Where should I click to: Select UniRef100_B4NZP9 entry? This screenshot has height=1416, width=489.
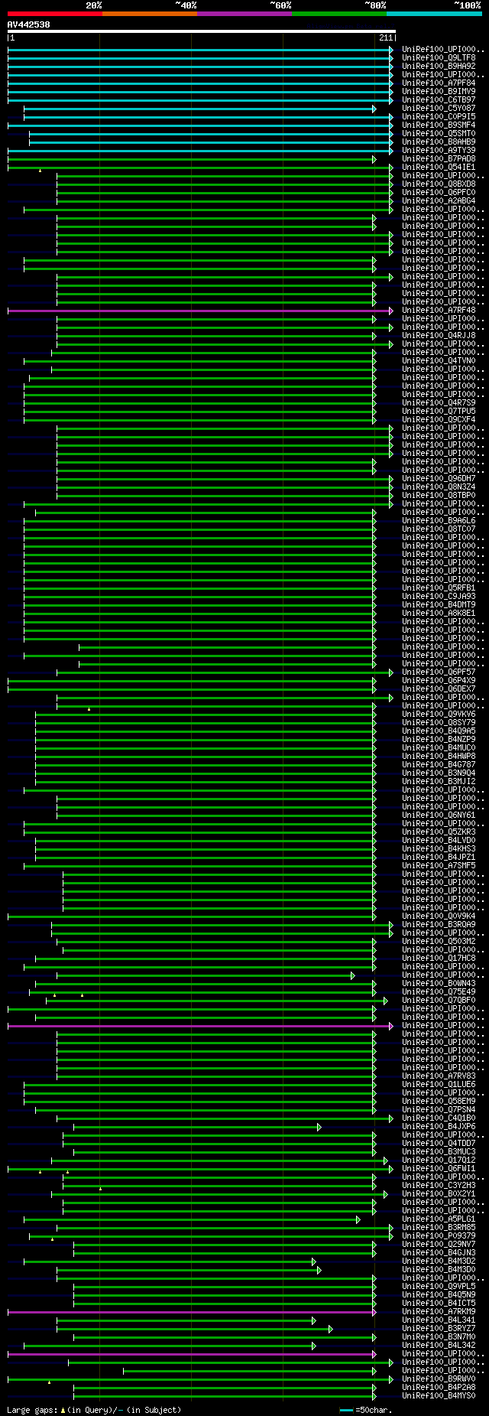(x=439, y=740)
